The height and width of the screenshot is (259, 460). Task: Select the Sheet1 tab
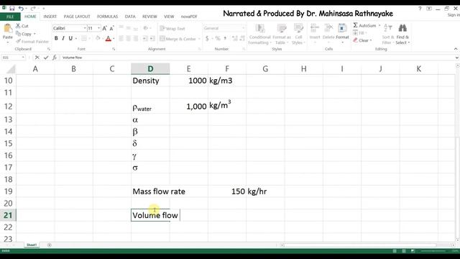tap(32, 245)
